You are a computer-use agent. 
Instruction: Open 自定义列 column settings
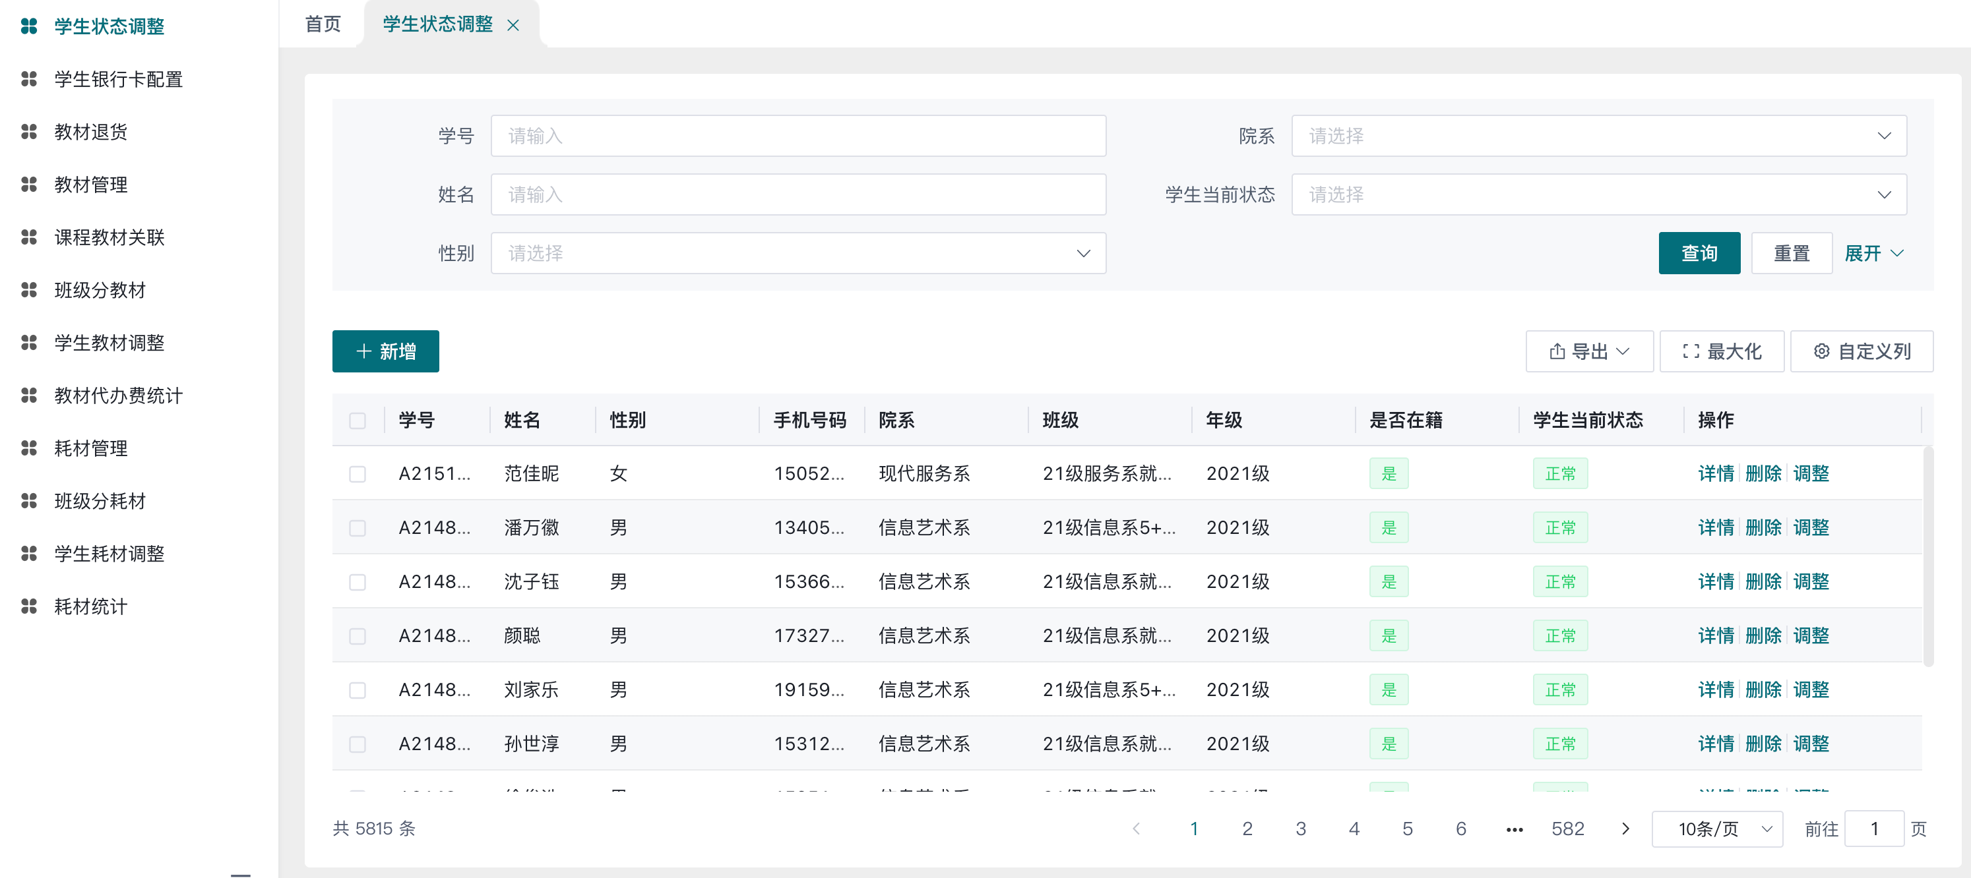(x=1861, y=352)
